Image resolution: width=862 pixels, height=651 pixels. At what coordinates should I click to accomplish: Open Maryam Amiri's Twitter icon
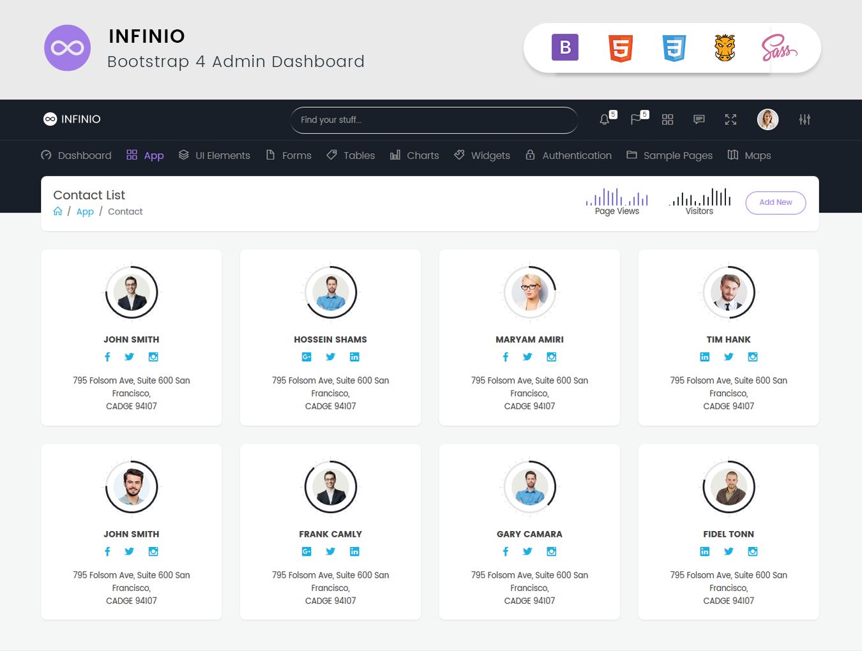click(527, 357)
